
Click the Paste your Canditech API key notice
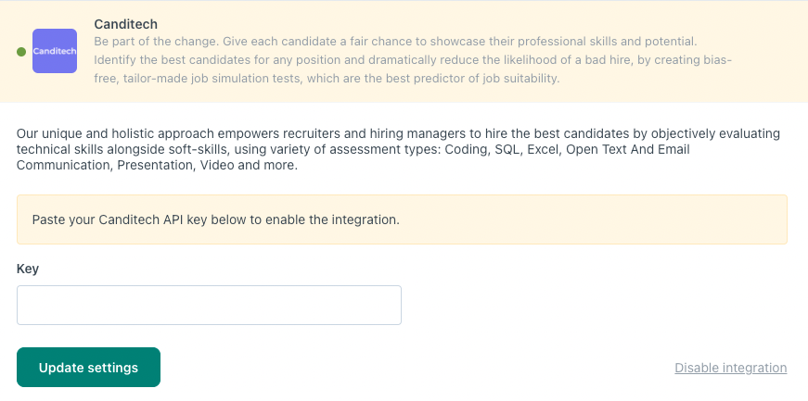[x=402, y=219]
